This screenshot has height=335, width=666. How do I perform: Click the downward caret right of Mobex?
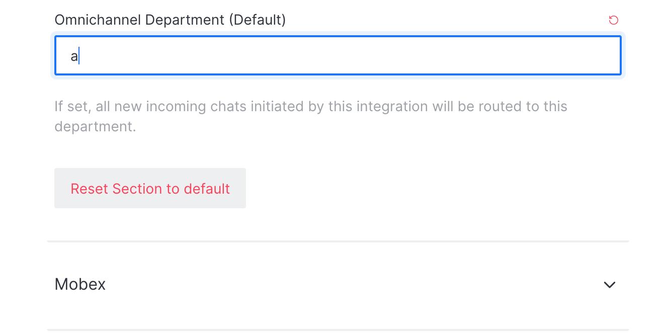609,285
